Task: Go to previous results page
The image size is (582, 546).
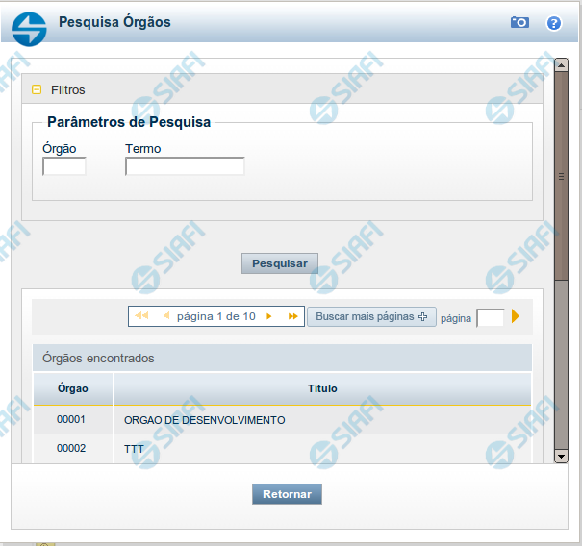Action: pos(165,316)
